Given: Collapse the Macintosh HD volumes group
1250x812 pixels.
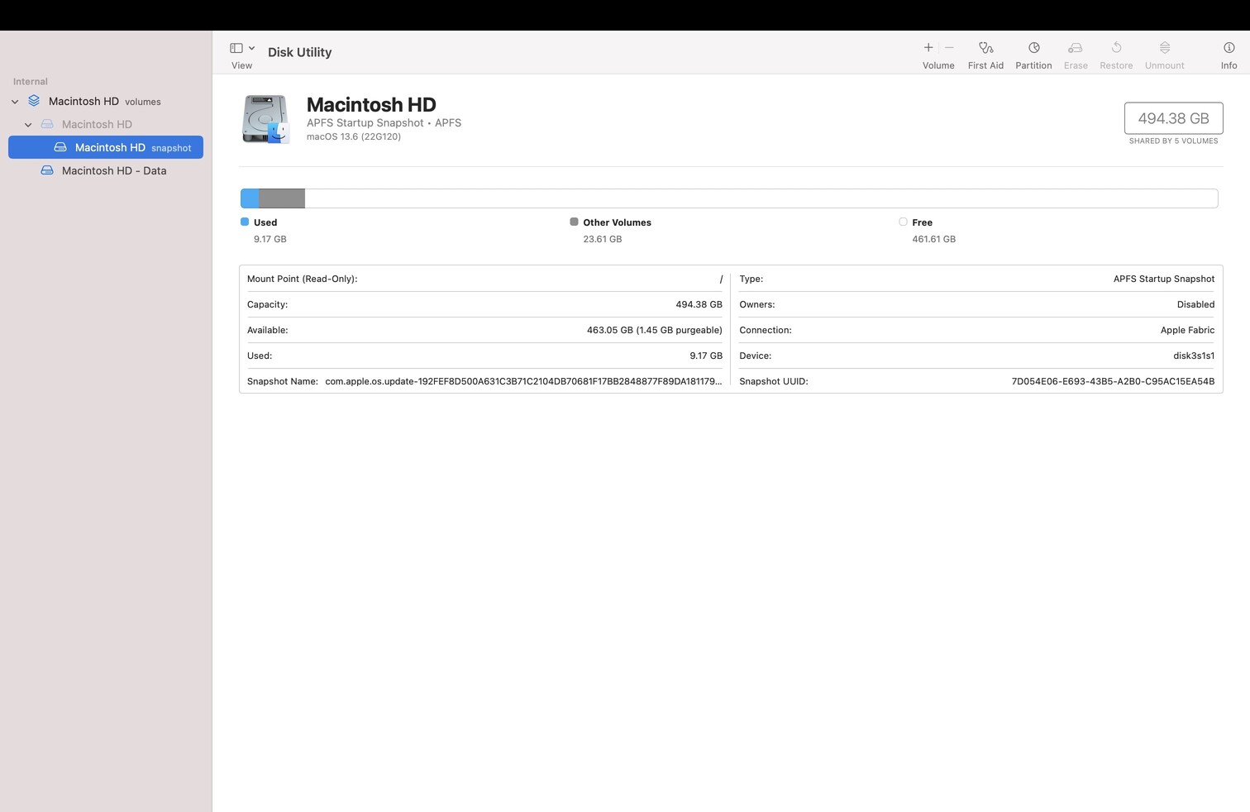Looking at the screenshot, I should click(15, 102).
